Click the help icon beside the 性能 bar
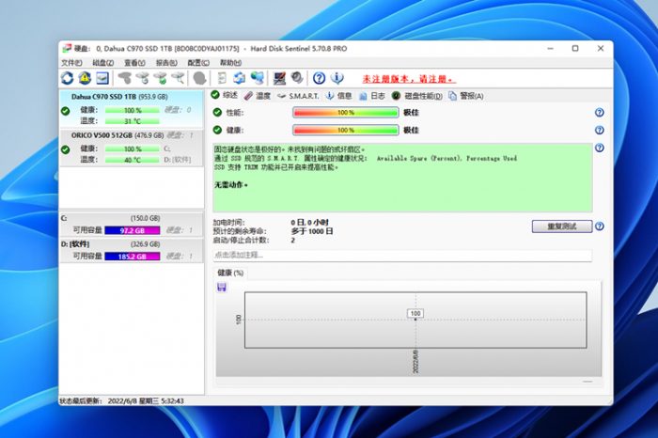Viewport: 658px width, 438px height. tap(599, 113)
